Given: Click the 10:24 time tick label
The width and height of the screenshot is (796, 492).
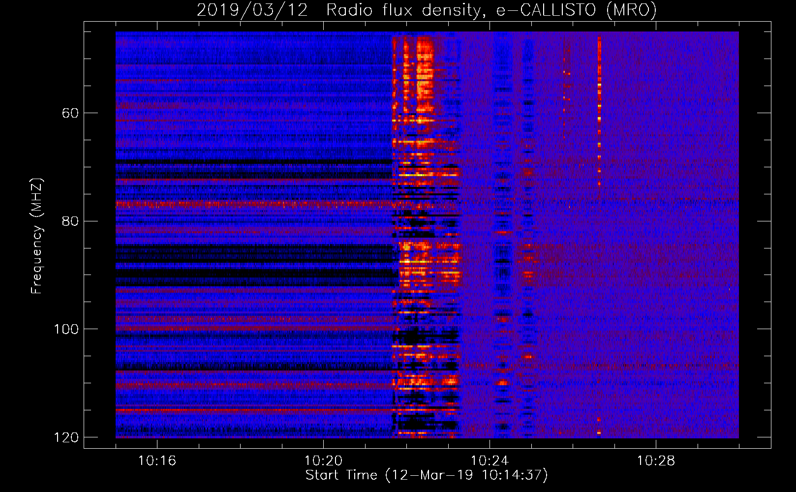Looking at the screenshot, I should pyautogui.click(x=490, y=461).
